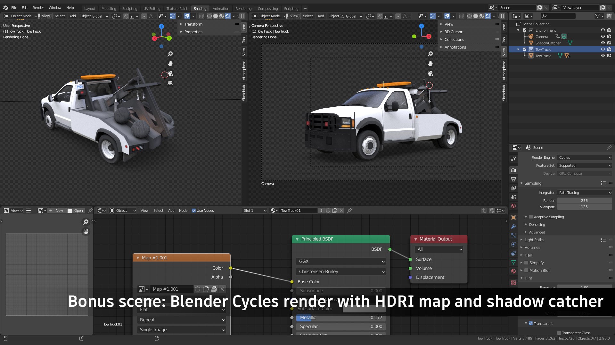This screenshot has width=615, height=345.
Task: Open the Integrator Path Tracing dropdown
Action: tap(585, 193)
